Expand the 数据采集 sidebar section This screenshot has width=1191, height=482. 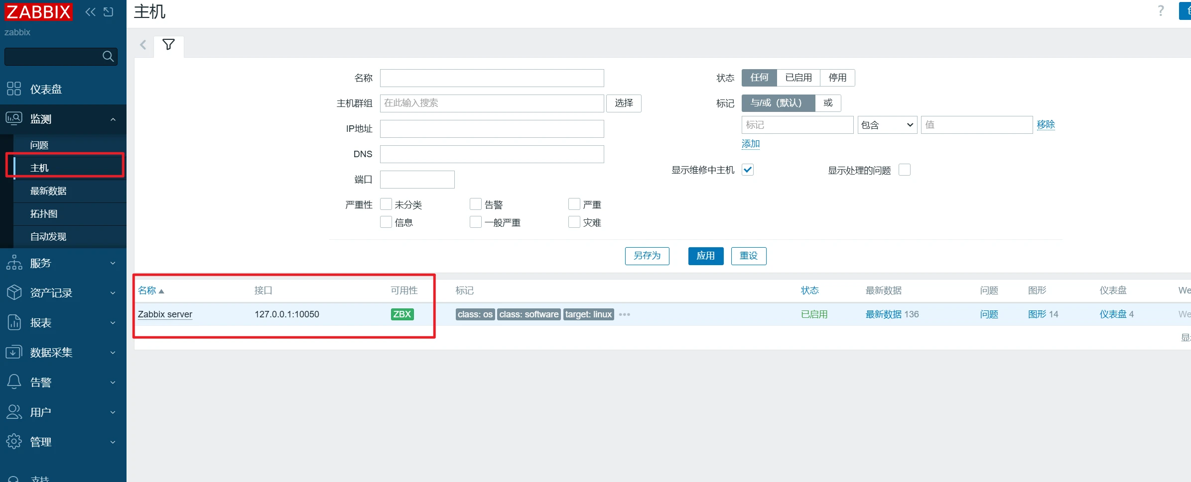pyautogui.click(x=62, y=352)
